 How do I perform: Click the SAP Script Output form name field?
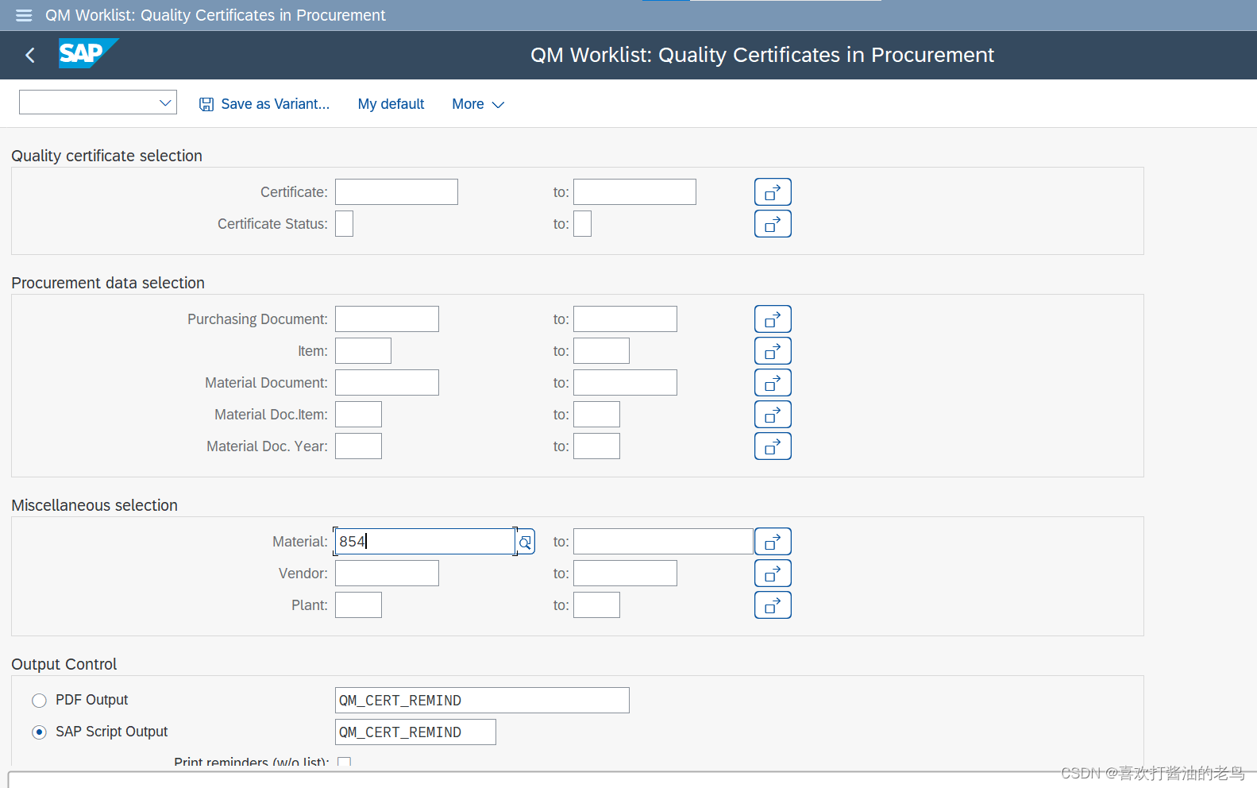(415, 732)
